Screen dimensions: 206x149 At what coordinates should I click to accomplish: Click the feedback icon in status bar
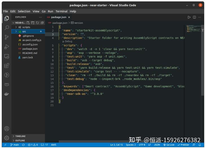click(x=194, y=145)
